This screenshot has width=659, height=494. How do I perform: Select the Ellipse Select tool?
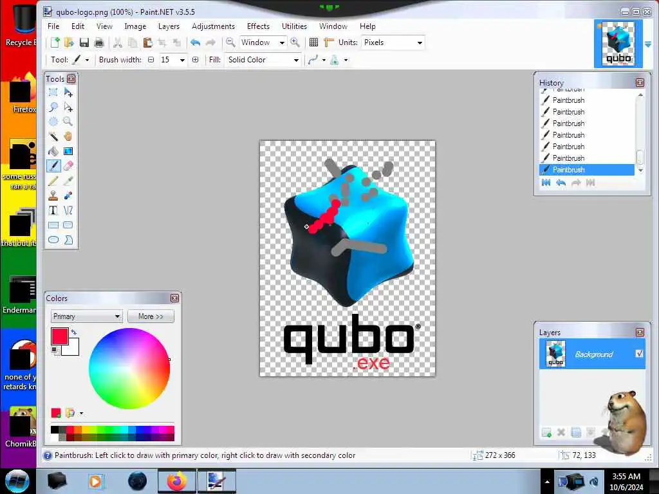[53, 122]
